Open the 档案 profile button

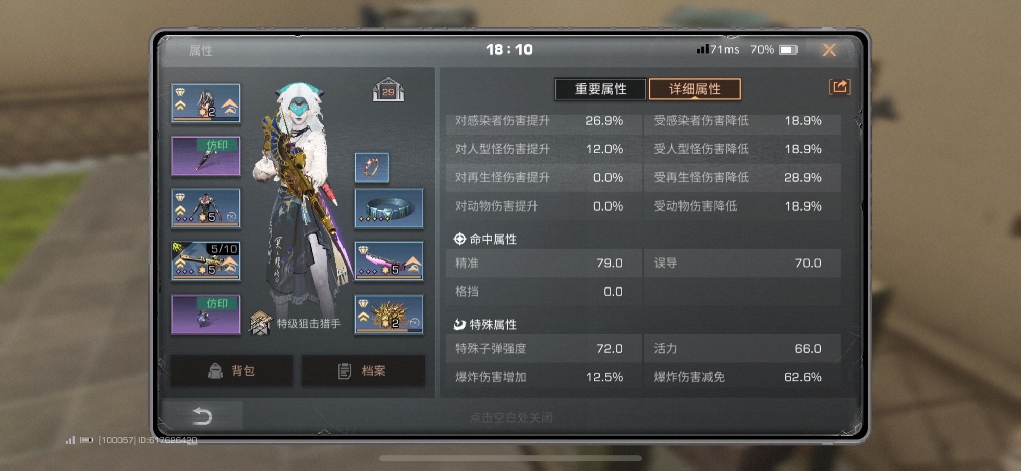363,371
